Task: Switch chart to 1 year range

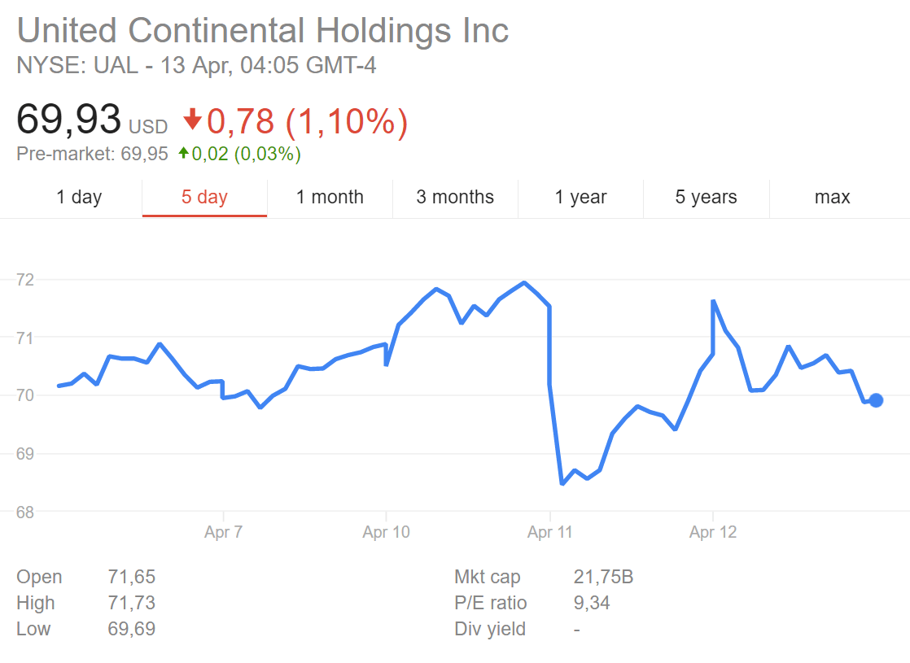Action: click(580, 197)
